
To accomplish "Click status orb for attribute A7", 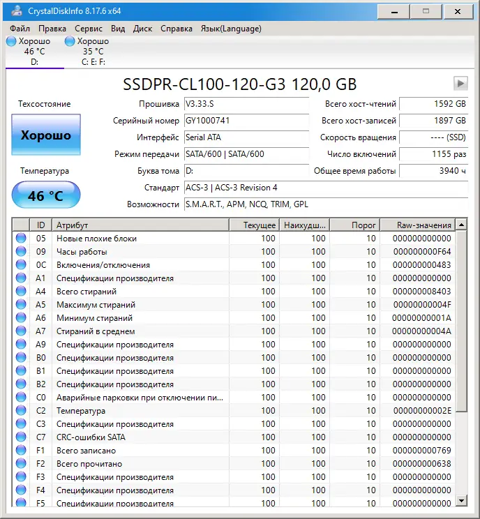I will pos(21,331).
